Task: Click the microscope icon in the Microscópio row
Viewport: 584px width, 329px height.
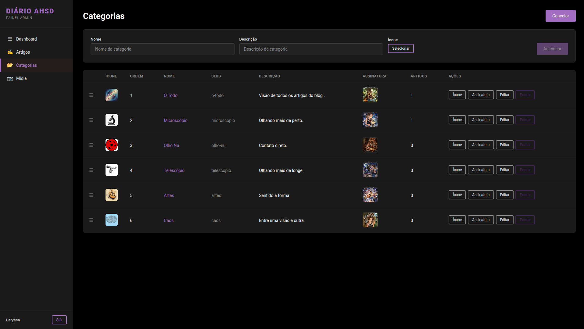Action: [x=111, y=120]
